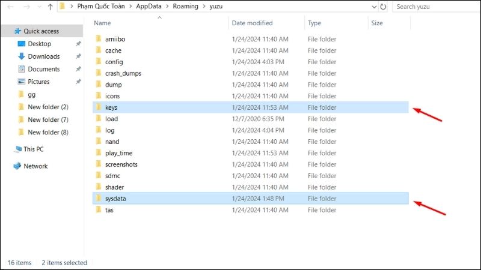This screenshot has height=270, width=481.
Task: Click the Back navigation arrow
Action: tap(11, 7)
